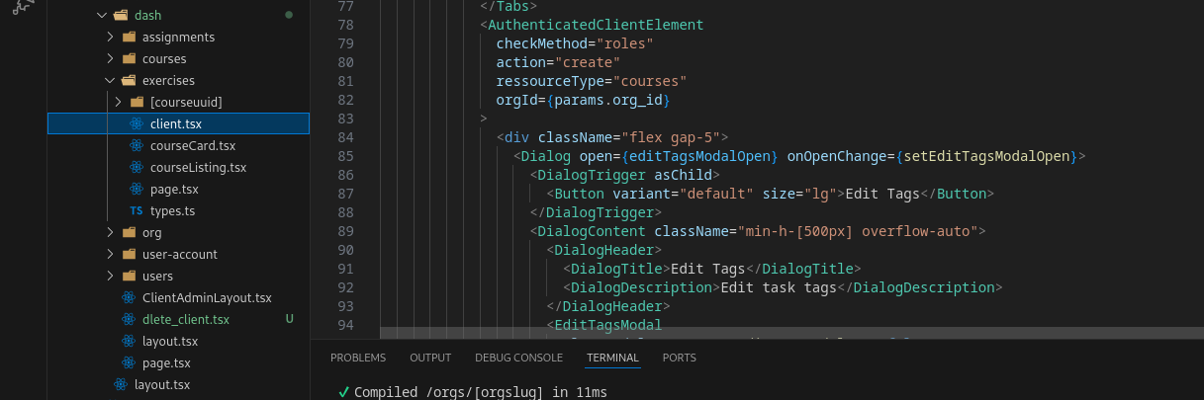Click line number 84 in the gutter

(345, 137)
